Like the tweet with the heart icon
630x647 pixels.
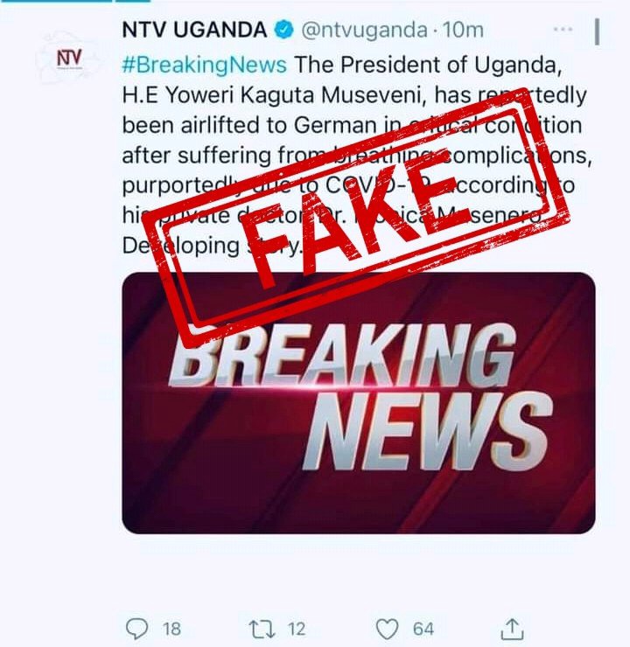387,630
